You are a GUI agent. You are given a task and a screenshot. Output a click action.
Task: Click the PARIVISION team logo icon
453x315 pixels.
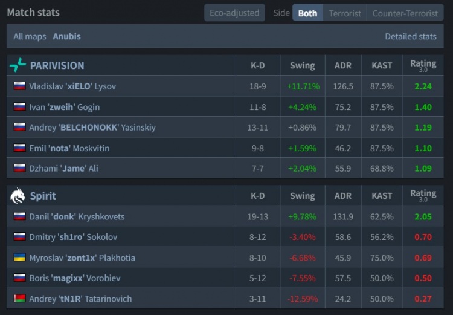(18, 65)
